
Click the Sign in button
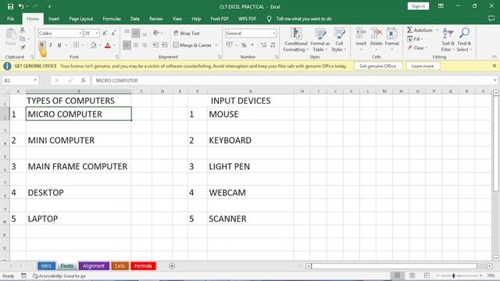pos(418,6)
